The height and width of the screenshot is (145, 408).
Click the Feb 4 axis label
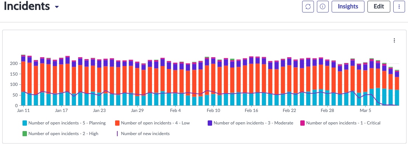[x=175, y=110]
